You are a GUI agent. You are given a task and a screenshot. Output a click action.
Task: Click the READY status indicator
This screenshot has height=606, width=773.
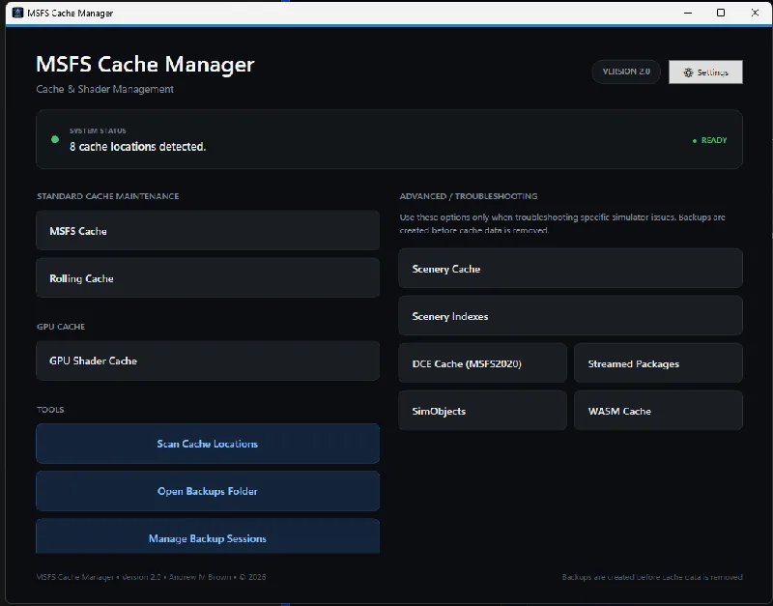click(709, 140)
